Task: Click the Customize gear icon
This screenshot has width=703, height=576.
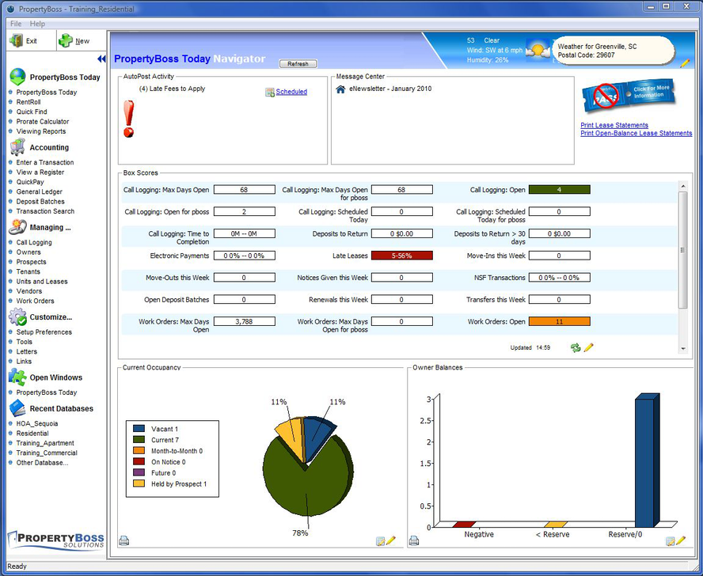Action: click(x=17, y=316)
